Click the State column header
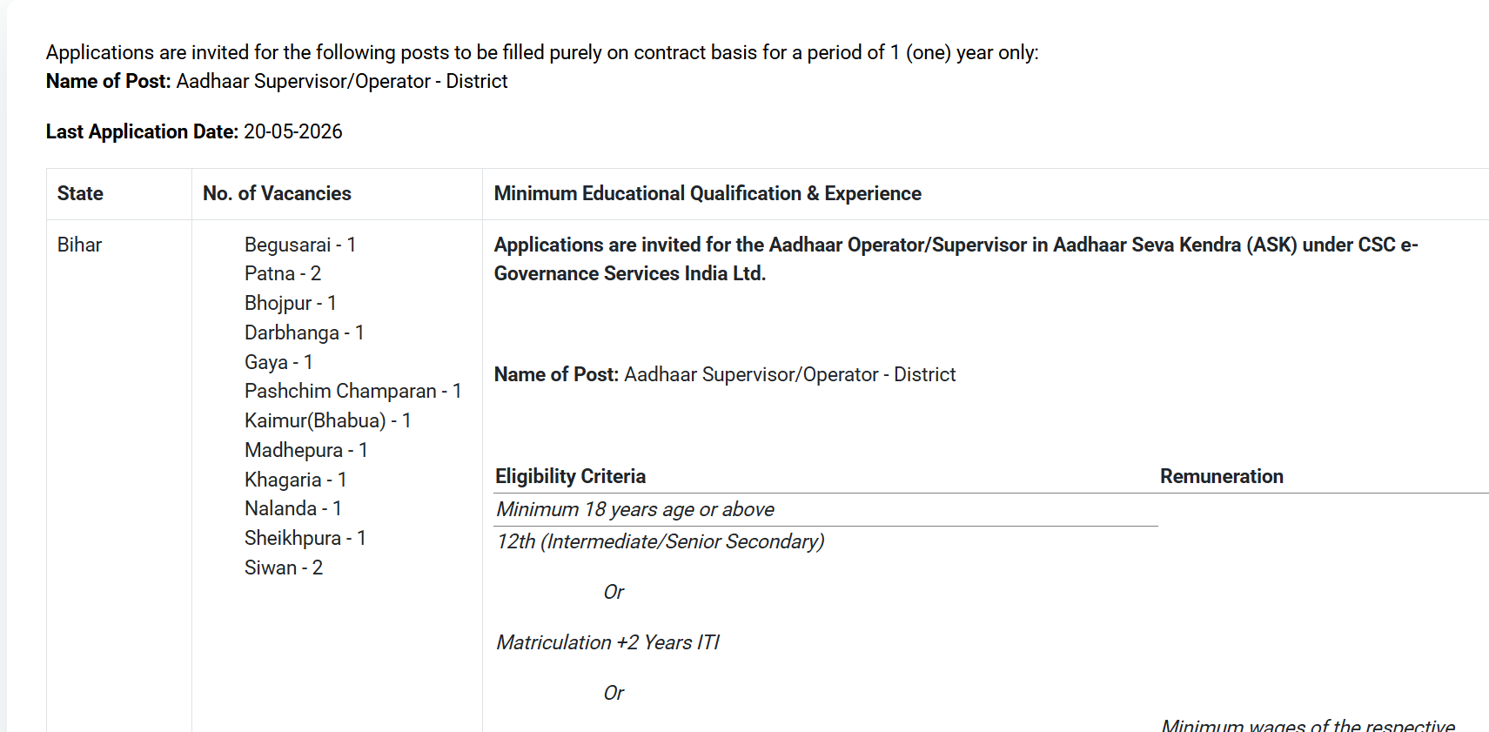The height and width of the screenshot is (732, 1489). 80,193
